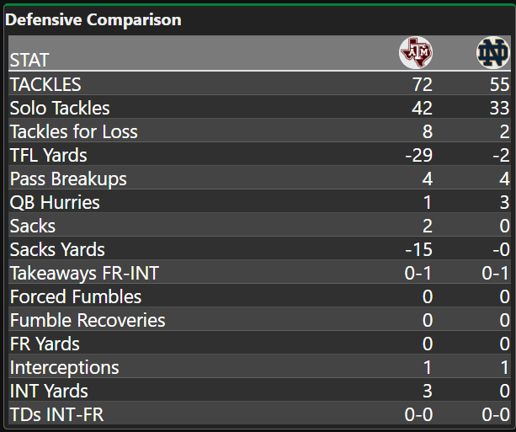The image size is (516, 432).
Task: Select the Pass Breakups row label
Action: click(68, 179)
